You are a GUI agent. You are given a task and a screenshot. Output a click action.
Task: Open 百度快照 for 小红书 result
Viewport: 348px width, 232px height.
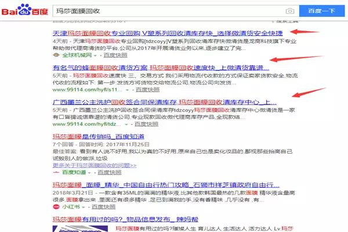(x=103, y=207)
